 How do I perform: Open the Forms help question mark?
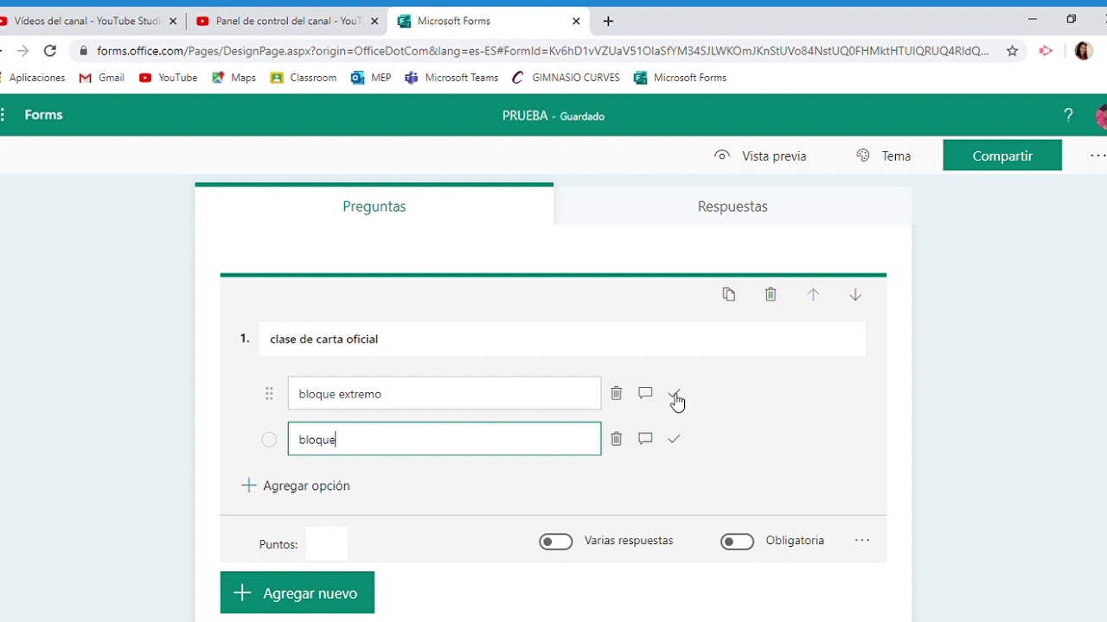point(1068,115)
